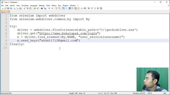This screenshot has width=170, height=95.
Task: Toggle synchronized vertical scrolling
Action: [x=56, y=8]
